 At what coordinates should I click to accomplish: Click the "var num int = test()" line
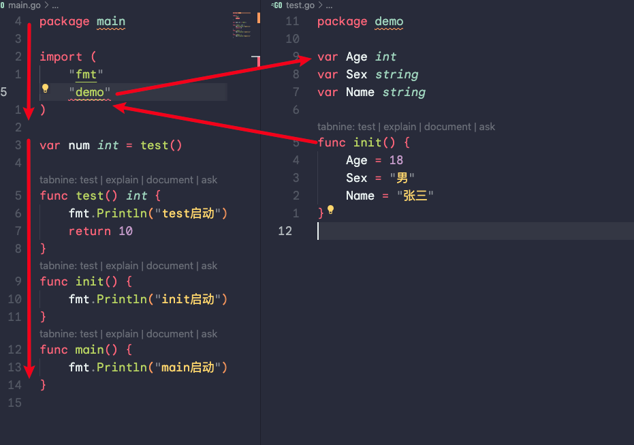point(111,145)
